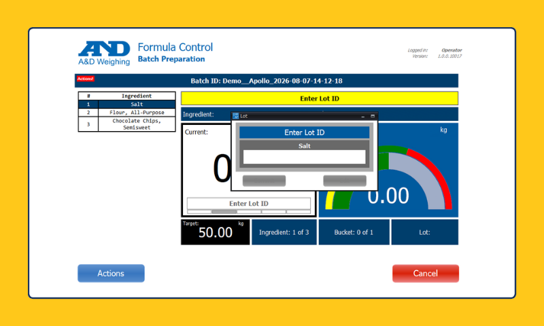Click the Operator logged-in name
This screenshot has width=544, height=326.
[x=452, y=50]
